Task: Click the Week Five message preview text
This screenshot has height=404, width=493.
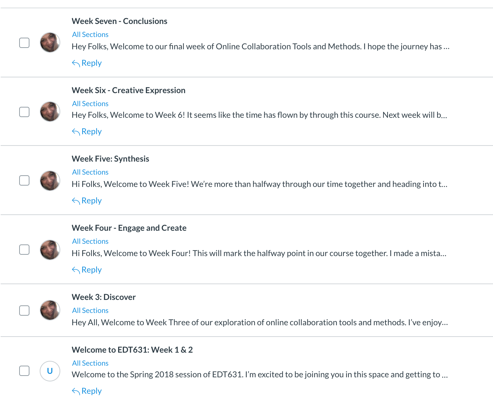Action: click(x=260, y=184)
